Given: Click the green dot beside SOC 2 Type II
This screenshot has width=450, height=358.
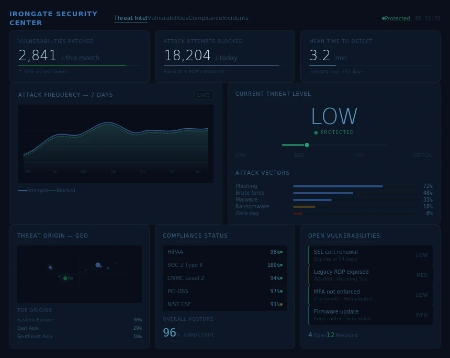Looking at the screenshot, I should coord(280,265).
